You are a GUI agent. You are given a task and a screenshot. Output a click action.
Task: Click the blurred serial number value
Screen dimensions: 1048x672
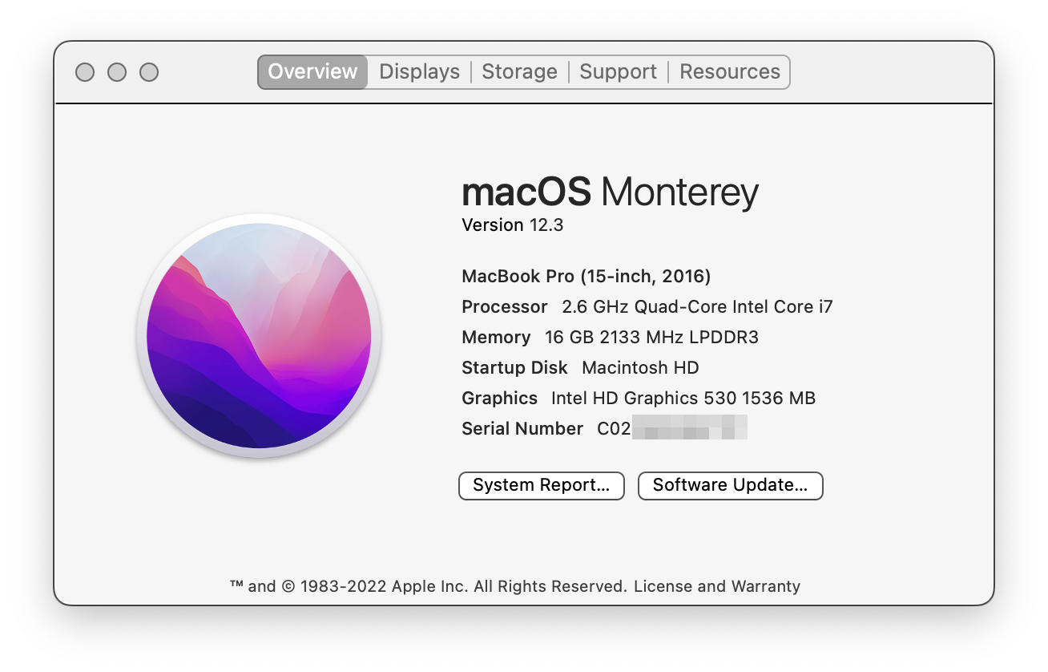689,428
